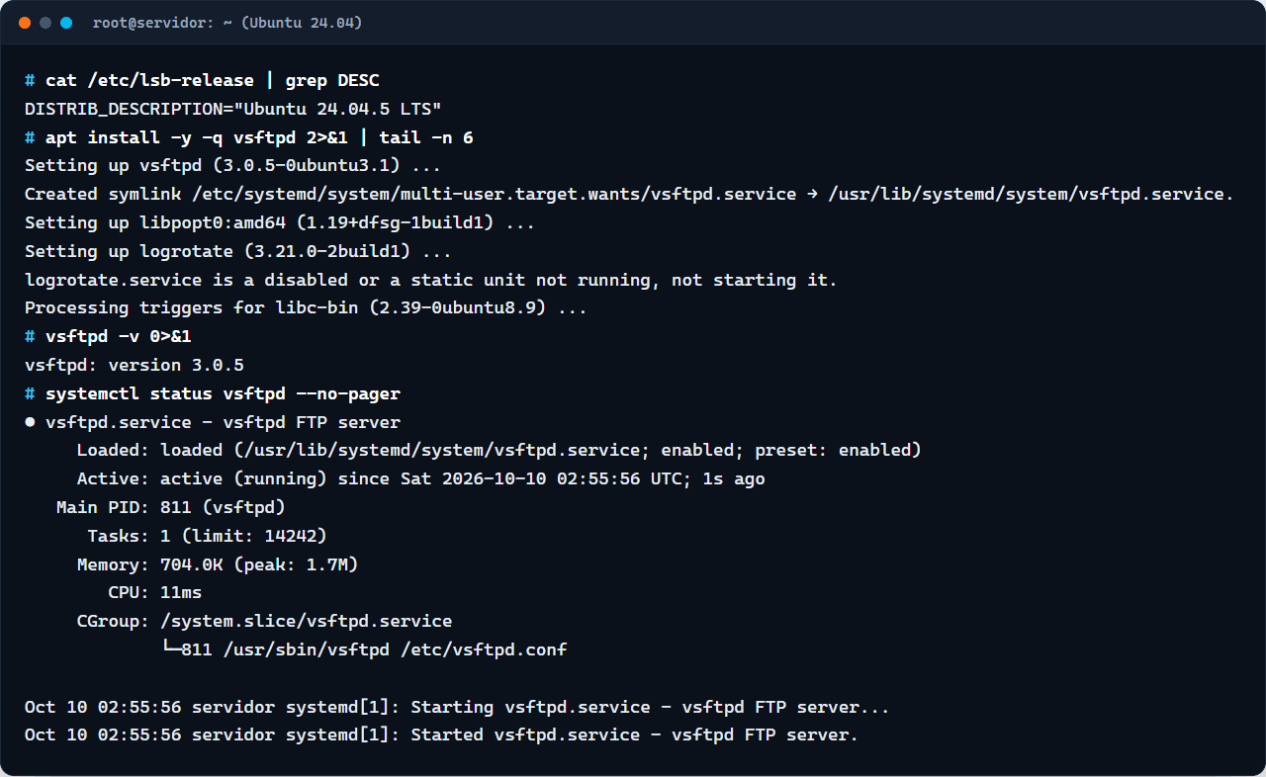The height and width of the screenshot is (777, 1266).
Task: Click the window title 'root@servidor: ~ (Ubuntu 24.04)'
Action: (x=227, y=23)
